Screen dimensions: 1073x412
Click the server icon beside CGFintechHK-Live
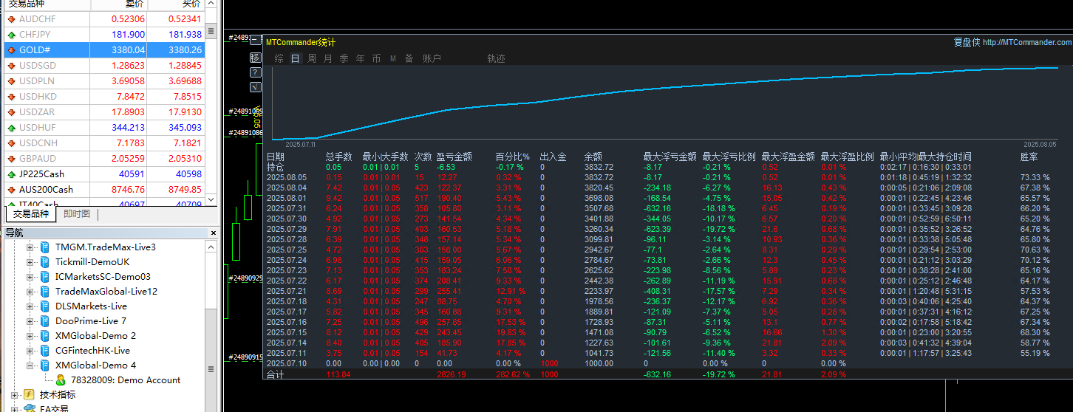click(x=44, y=350)
